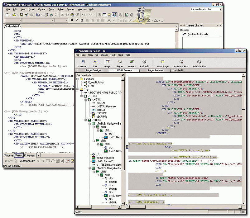
Task: Click the Office Assistant paperclip
Action: [x=141, y=14]
